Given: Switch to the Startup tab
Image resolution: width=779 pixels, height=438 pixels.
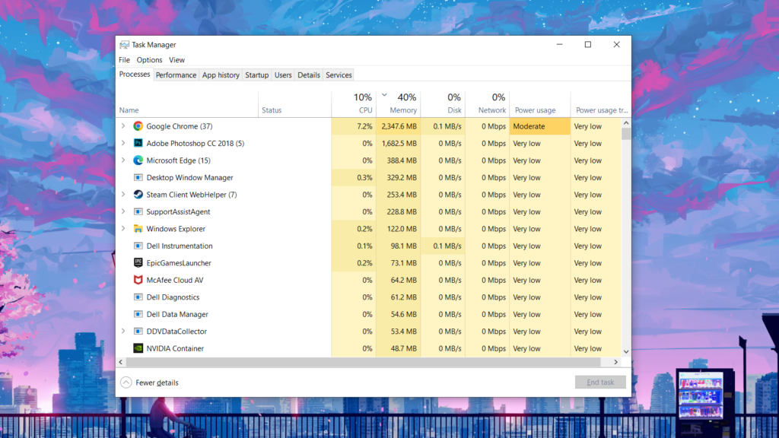Looking at the screenshot, I should (257, 75).
